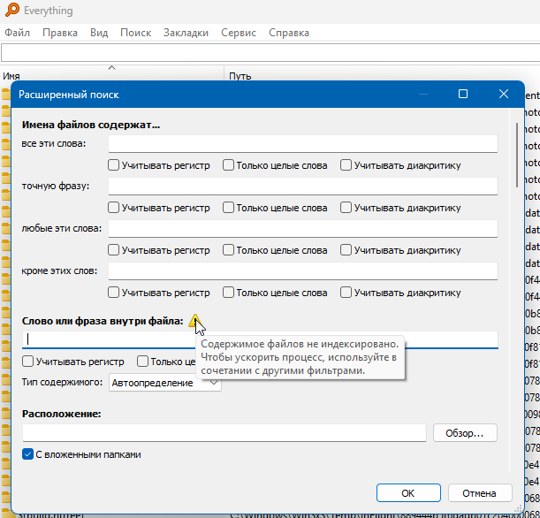Open the Поиск menu
The width and height of the screenshot is (540, 518).
136,33
